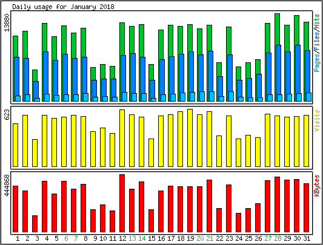Click the blue files bar for day 26

(x=259, y=85)
